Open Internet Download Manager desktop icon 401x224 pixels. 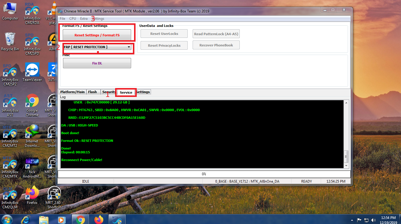[x=32, y=136]
